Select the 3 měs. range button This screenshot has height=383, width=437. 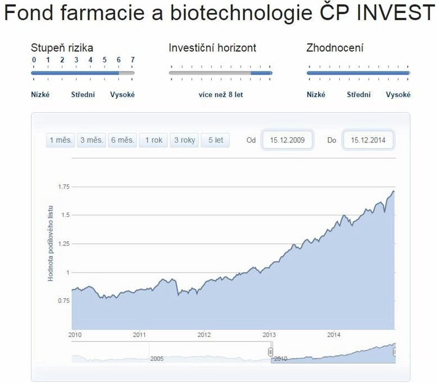pos(92,140)
